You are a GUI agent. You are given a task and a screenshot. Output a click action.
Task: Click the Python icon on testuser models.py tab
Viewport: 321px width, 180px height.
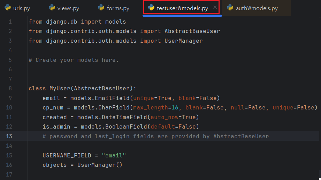(151, 8)
